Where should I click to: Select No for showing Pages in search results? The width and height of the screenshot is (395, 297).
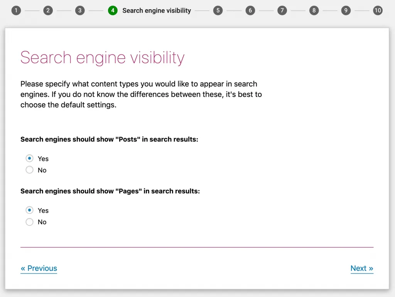point(30,222)
